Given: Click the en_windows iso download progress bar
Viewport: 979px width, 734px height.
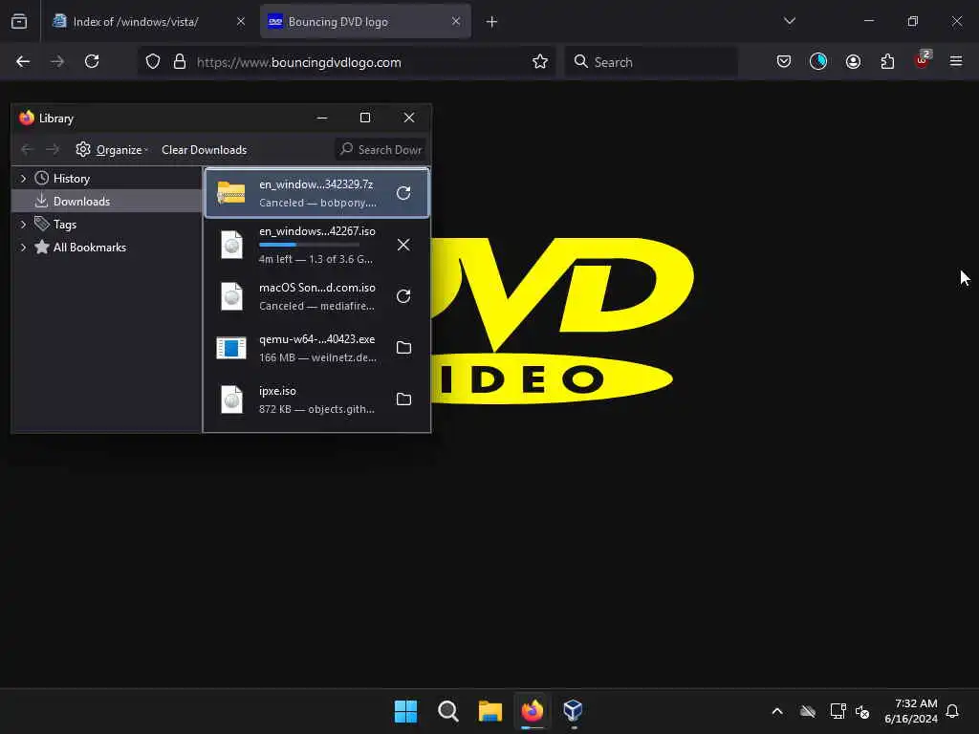Looking at the screenshot, I should click(x=310, y=245).
